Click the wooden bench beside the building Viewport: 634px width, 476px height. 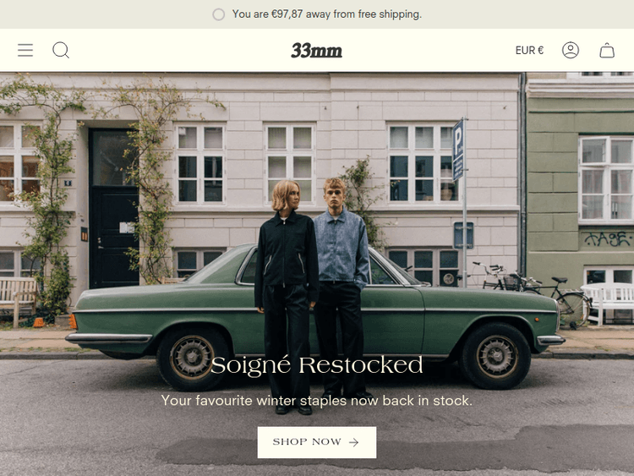pyautogui.click(x=19, y=299)
